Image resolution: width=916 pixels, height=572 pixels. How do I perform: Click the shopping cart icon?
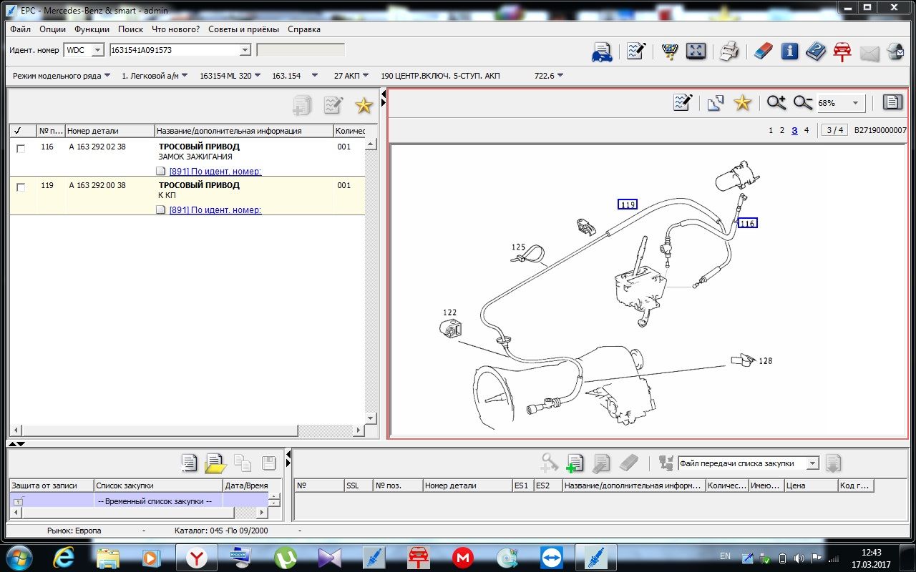pos(670,51)
